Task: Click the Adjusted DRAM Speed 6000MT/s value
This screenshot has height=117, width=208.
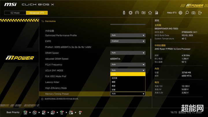Action: (115, 59)
